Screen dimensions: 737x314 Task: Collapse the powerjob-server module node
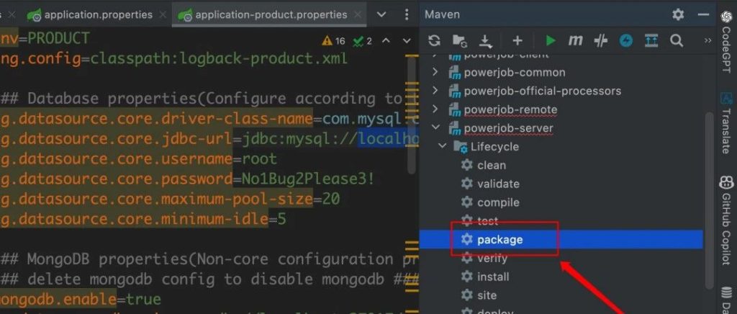pyautogui.click(x=435, y=128)
